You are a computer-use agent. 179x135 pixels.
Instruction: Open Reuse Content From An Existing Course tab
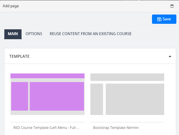click(91, 34)
